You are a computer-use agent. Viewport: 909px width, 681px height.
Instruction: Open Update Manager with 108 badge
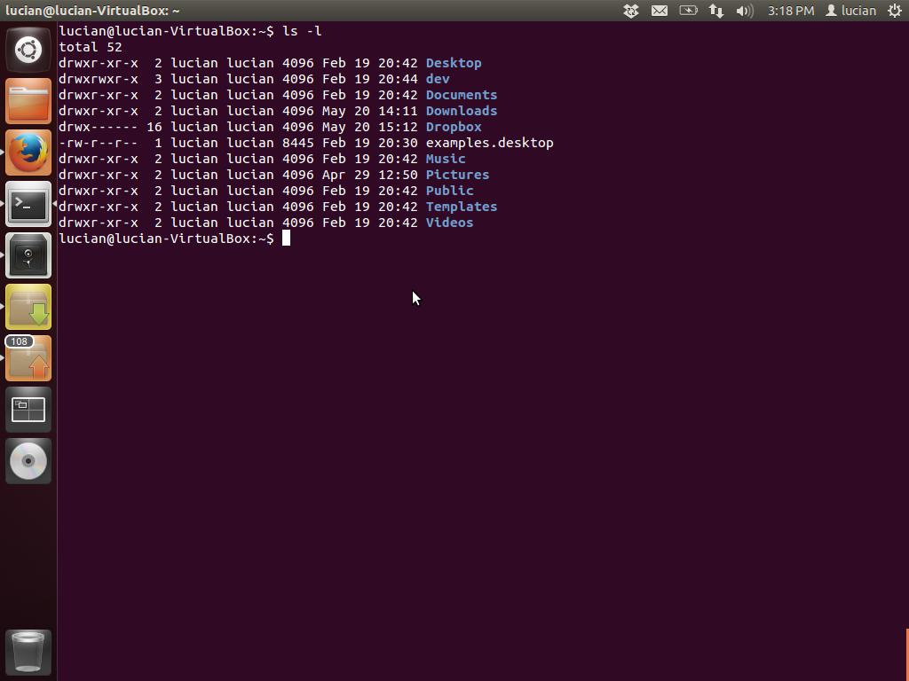(28, 358)
